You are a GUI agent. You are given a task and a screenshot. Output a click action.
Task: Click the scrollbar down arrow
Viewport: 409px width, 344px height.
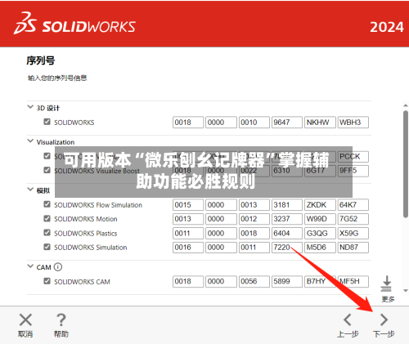coord(406,290)
